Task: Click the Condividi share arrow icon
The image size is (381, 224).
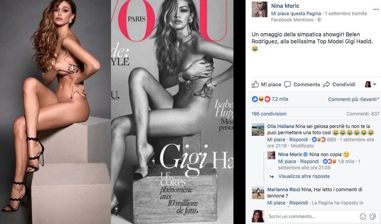Action: 327,84
